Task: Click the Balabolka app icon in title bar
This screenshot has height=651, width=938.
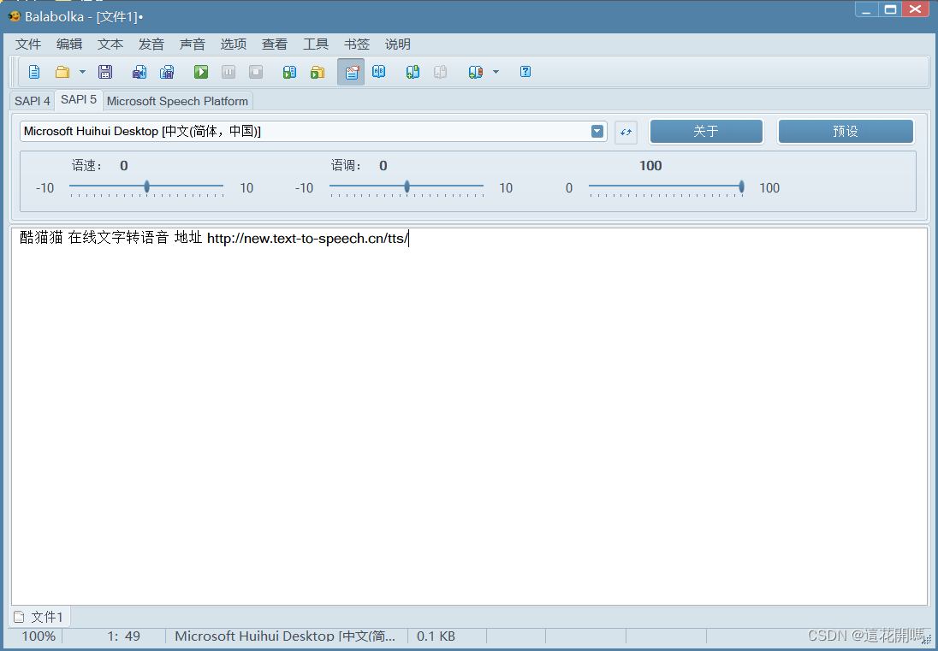Action: [x=15, y=17]
